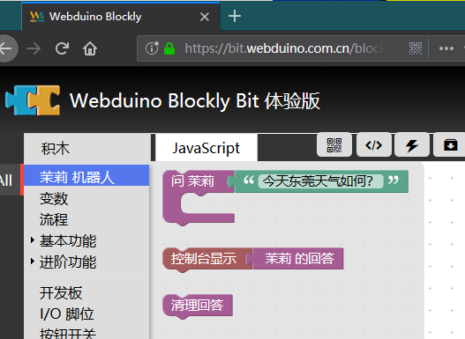Open site information icon in address bar
The height and width of the screenshot is (339, 465).
[x=152, y=48]
